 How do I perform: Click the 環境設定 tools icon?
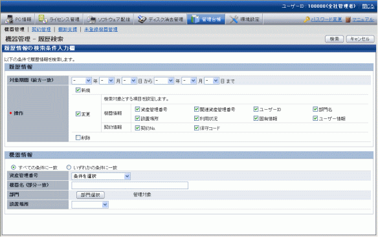coord(234,19)
